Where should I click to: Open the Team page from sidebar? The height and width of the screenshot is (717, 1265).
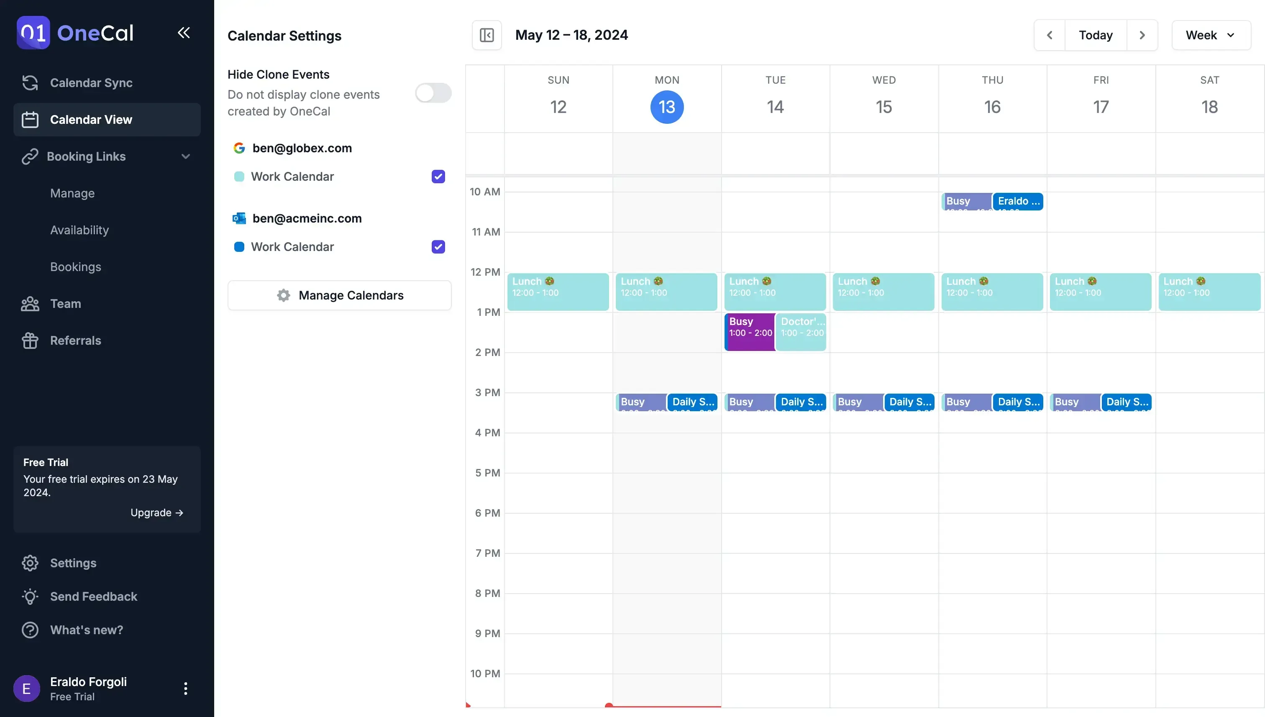click(x=66, y=304)
